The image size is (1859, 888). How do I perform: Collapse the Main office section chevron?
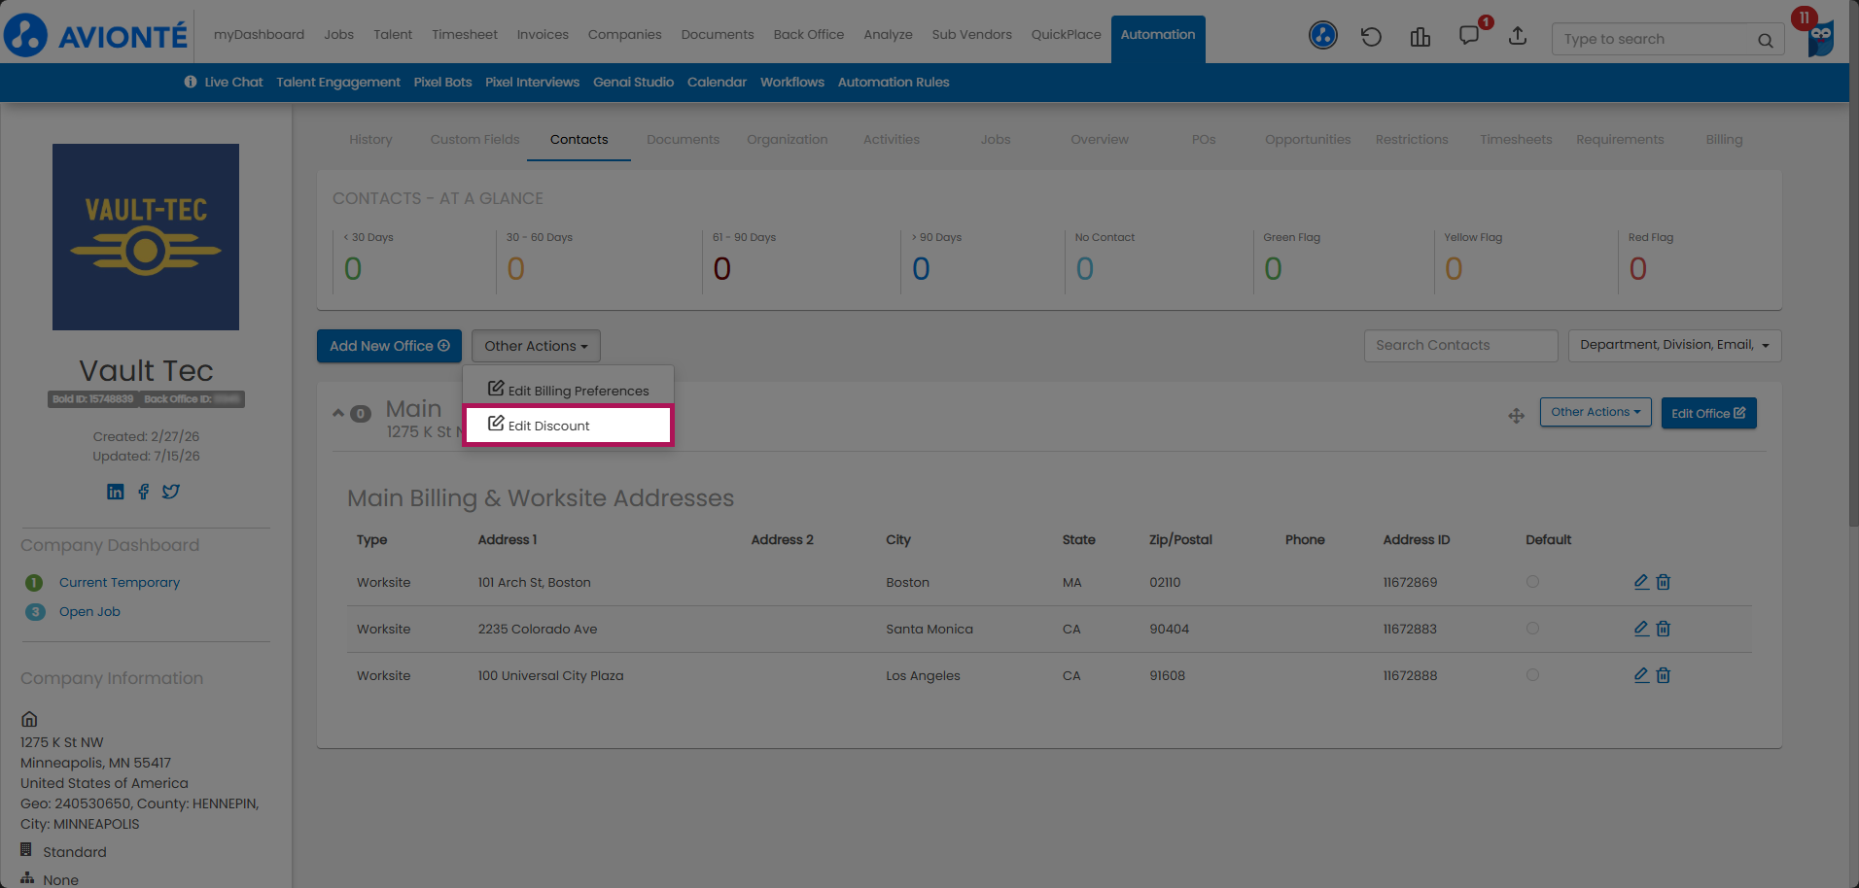(338, 413)
